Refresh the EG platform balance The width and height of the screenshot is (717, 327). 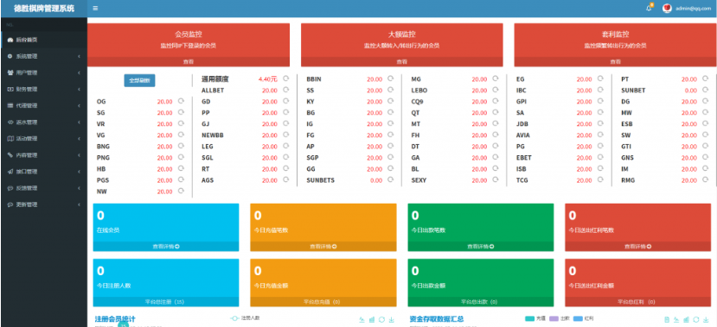pyautogui.click(x=600, y=79)
